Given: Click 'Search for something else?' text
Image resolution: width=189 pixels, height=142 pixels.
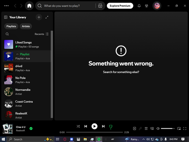Looking at the screenshot, I should point(121,72).
